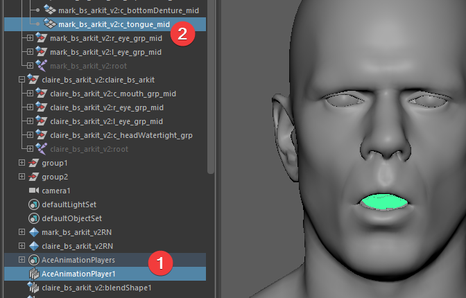Select mark_bs_arkit_v2:l_eye_grp_mid label
Image resolution: width=466 pixels, height=298 pixels.
point(106,52)
